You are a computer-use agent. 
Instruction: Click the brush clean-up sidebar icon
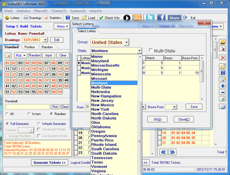(x=223, y=49)
